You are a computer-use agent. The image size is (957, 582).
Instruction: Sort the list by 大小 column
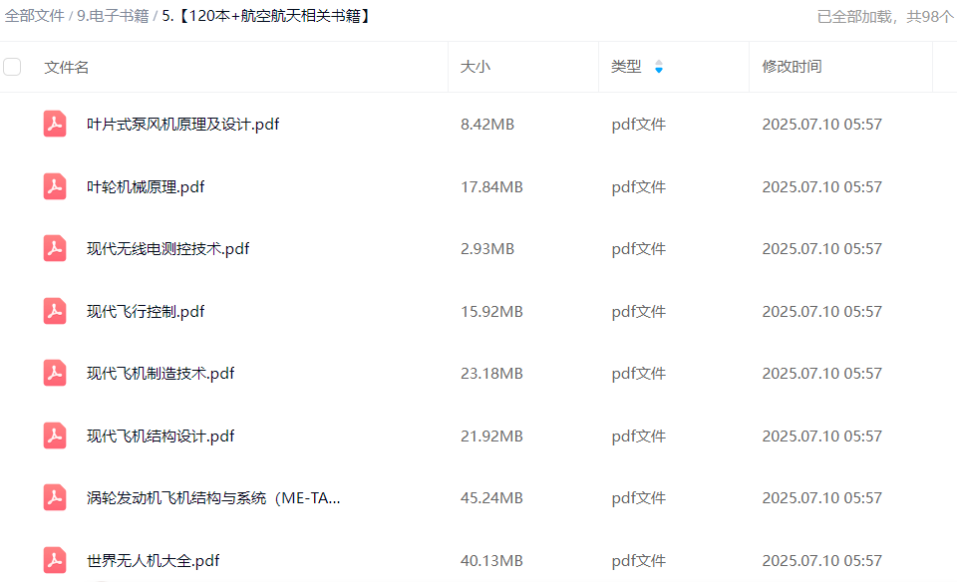(475, 67)
